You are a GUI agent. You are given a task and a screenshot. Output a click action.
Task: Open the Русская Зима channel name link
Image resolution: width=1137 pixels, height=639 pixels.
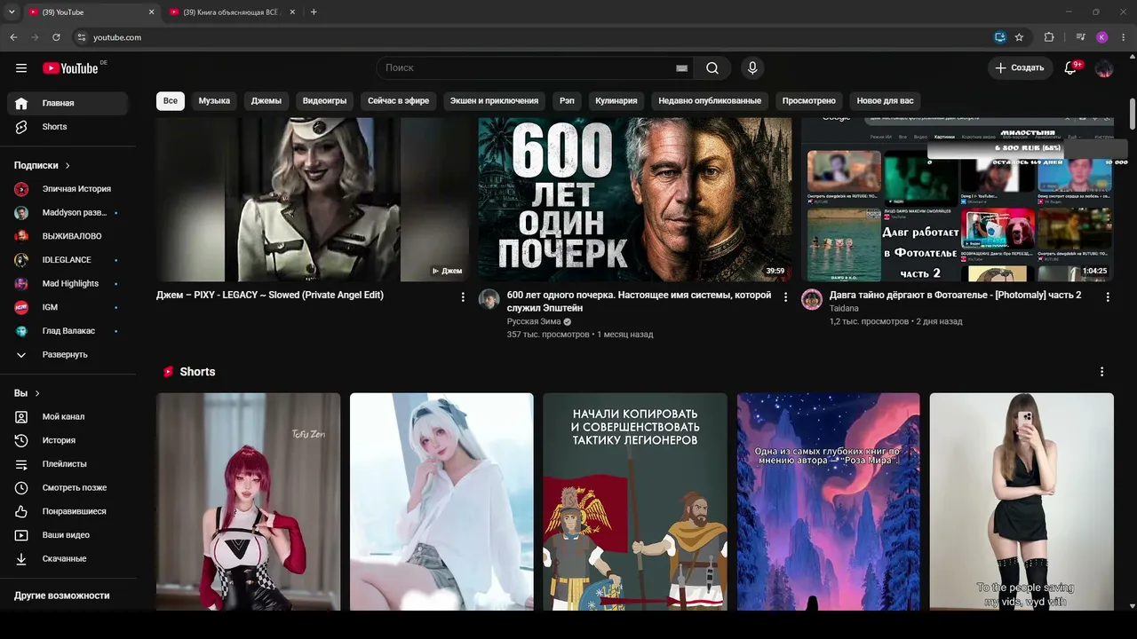tap(534, 321)
